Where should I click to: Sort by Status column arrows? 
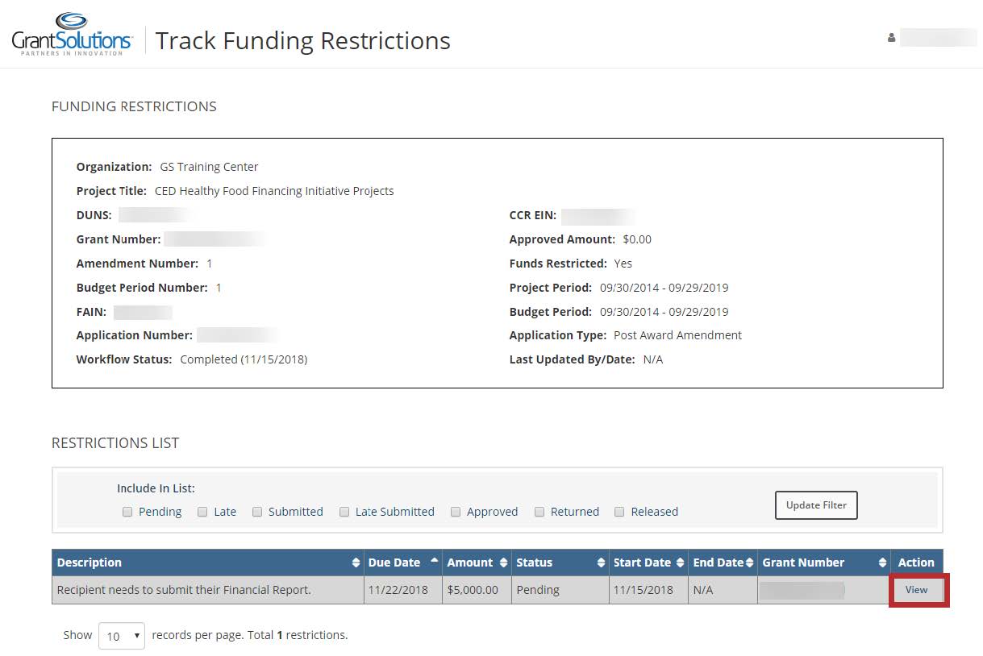[601, 563]
